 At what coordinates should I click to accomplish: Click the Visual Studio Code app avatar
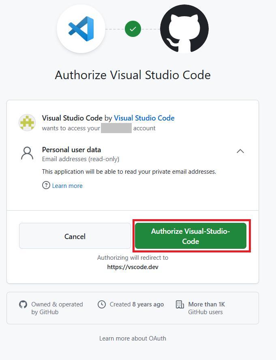tap(27, 123)
